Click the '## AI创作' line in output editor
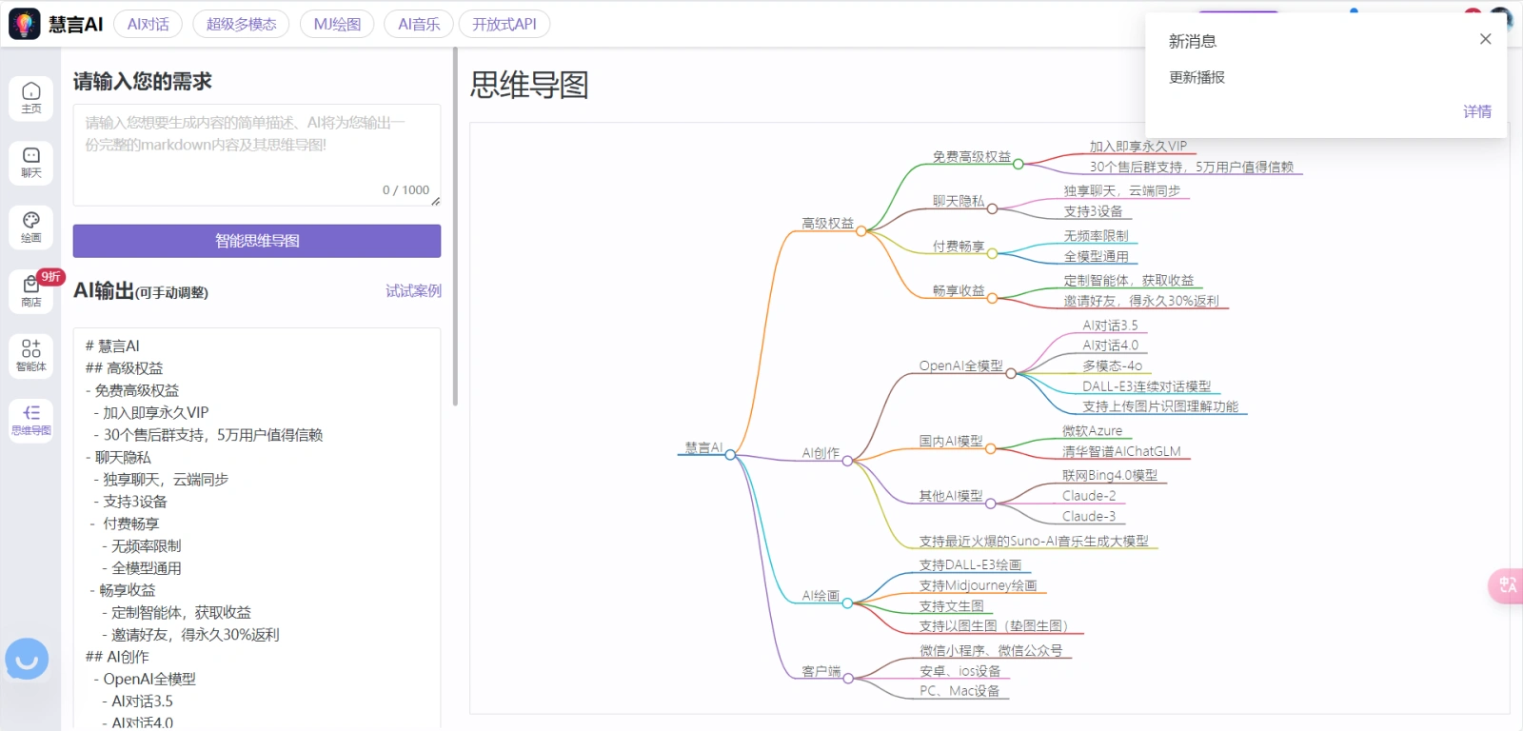The image size is (1523, 731). tap(117, 657)
